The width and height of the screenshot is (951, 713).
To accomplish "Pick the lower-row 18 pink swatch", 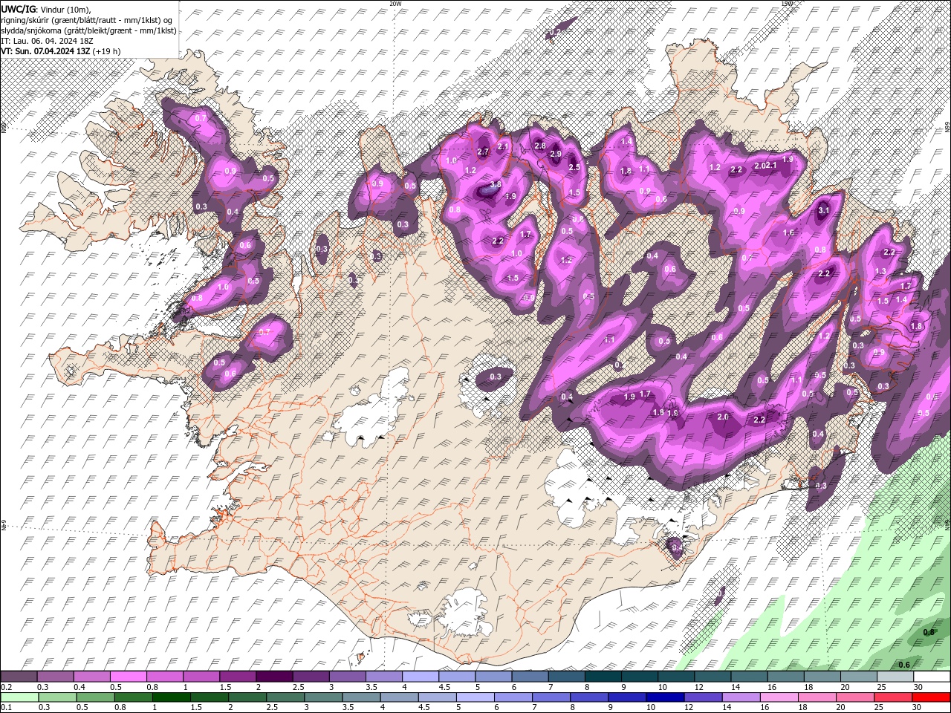I will tap(817, 697).
